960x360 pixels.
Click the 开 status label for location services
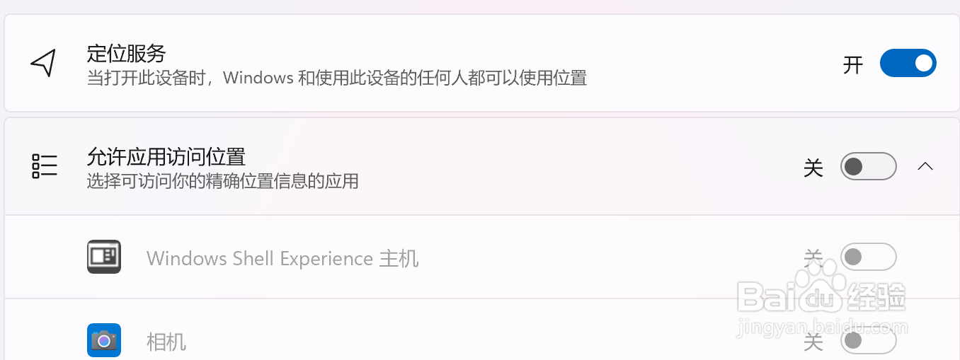click(853, 64)
